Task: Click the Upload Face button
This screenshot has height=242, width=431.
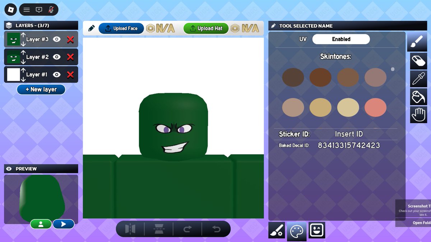Action: (121, 28)
